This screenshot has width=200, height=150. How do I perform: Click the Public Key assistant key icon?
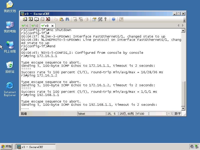[105, 19]
